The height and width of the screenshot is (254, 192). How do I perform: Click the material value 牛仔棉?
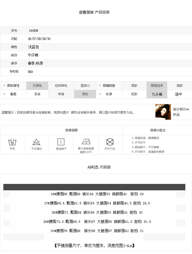click(33, 55)
